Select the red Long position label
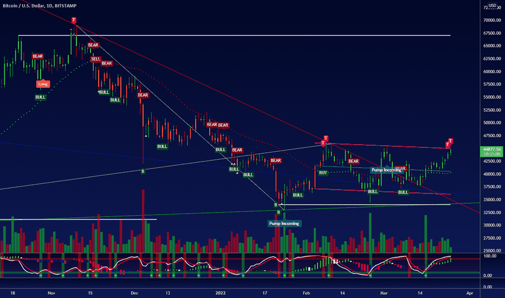Viewport: 505px width, 298px height. coord(43,84)
